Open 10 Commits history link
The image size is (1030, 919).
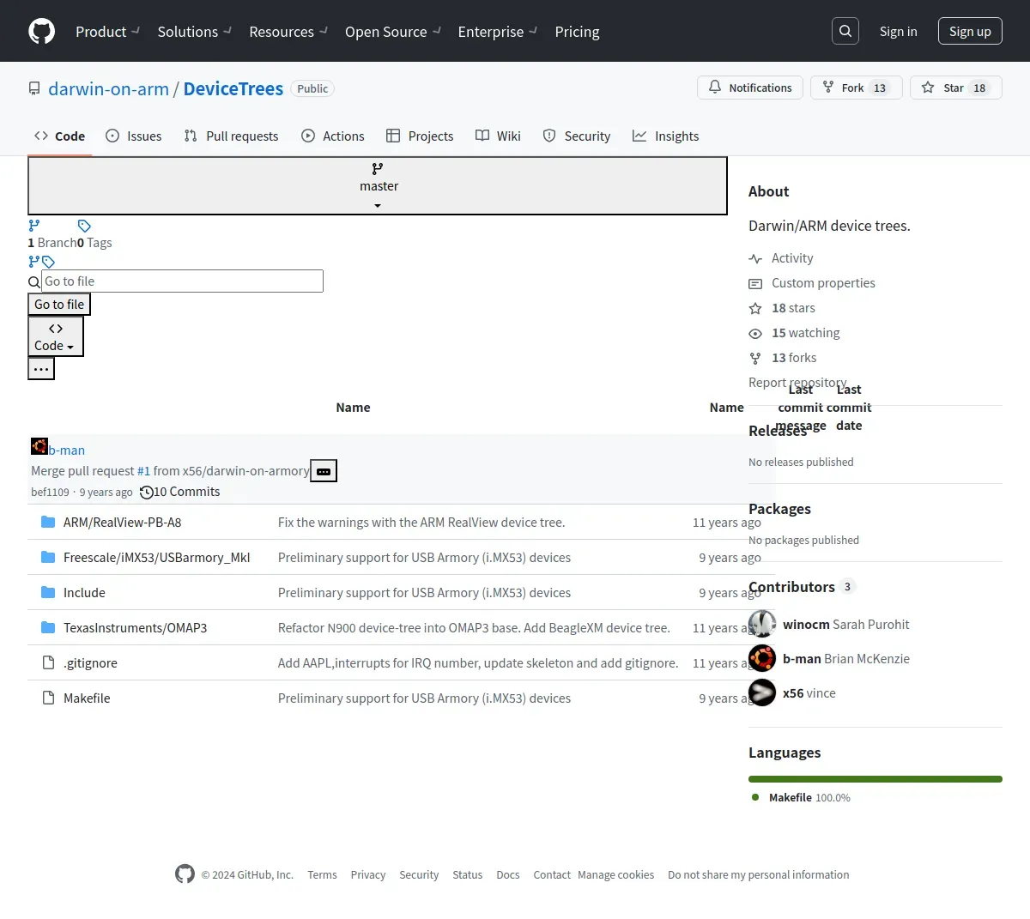point(180,492)
